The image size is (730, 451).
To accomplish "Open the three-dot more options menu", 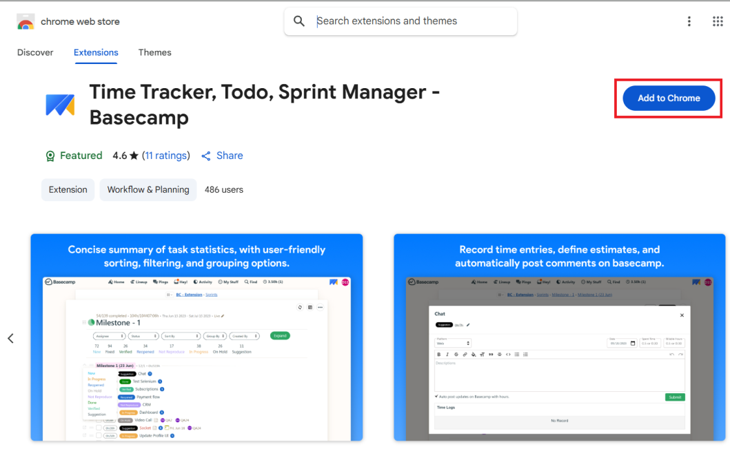I will click(x=689, y=21).
